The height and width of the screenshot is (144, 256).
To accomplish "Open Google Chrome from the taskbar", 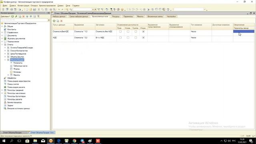I will point(74,141).
